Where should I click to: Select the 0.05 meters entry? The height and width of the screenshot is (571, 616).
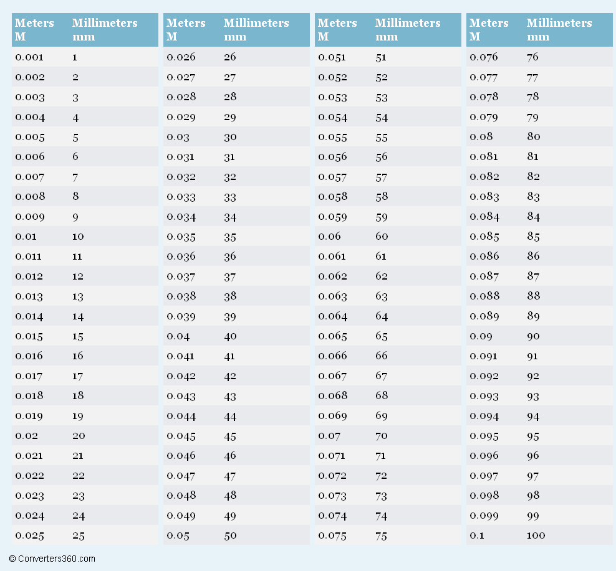(x=178, y=536)
